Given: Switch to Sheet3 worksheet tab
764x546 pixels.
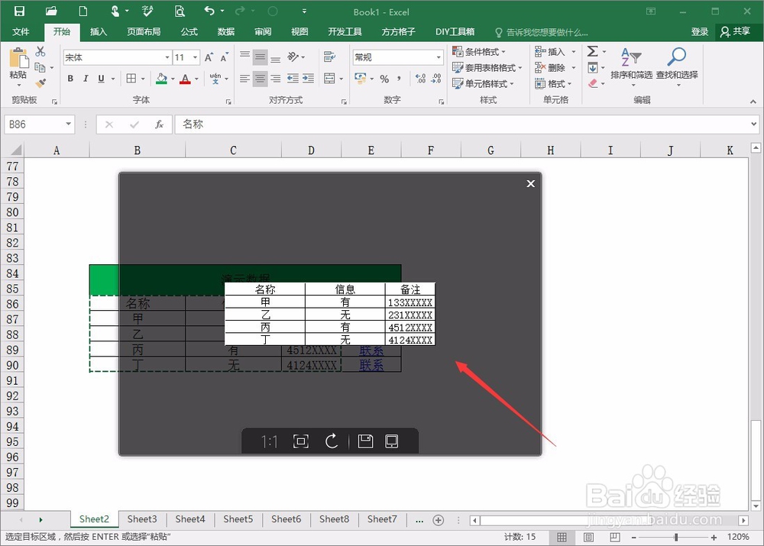Looking at the screenshot, I should pos(142,519).
